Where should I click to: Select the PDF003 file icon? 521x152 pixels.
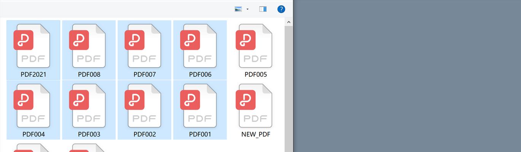[x=87, y=106]
